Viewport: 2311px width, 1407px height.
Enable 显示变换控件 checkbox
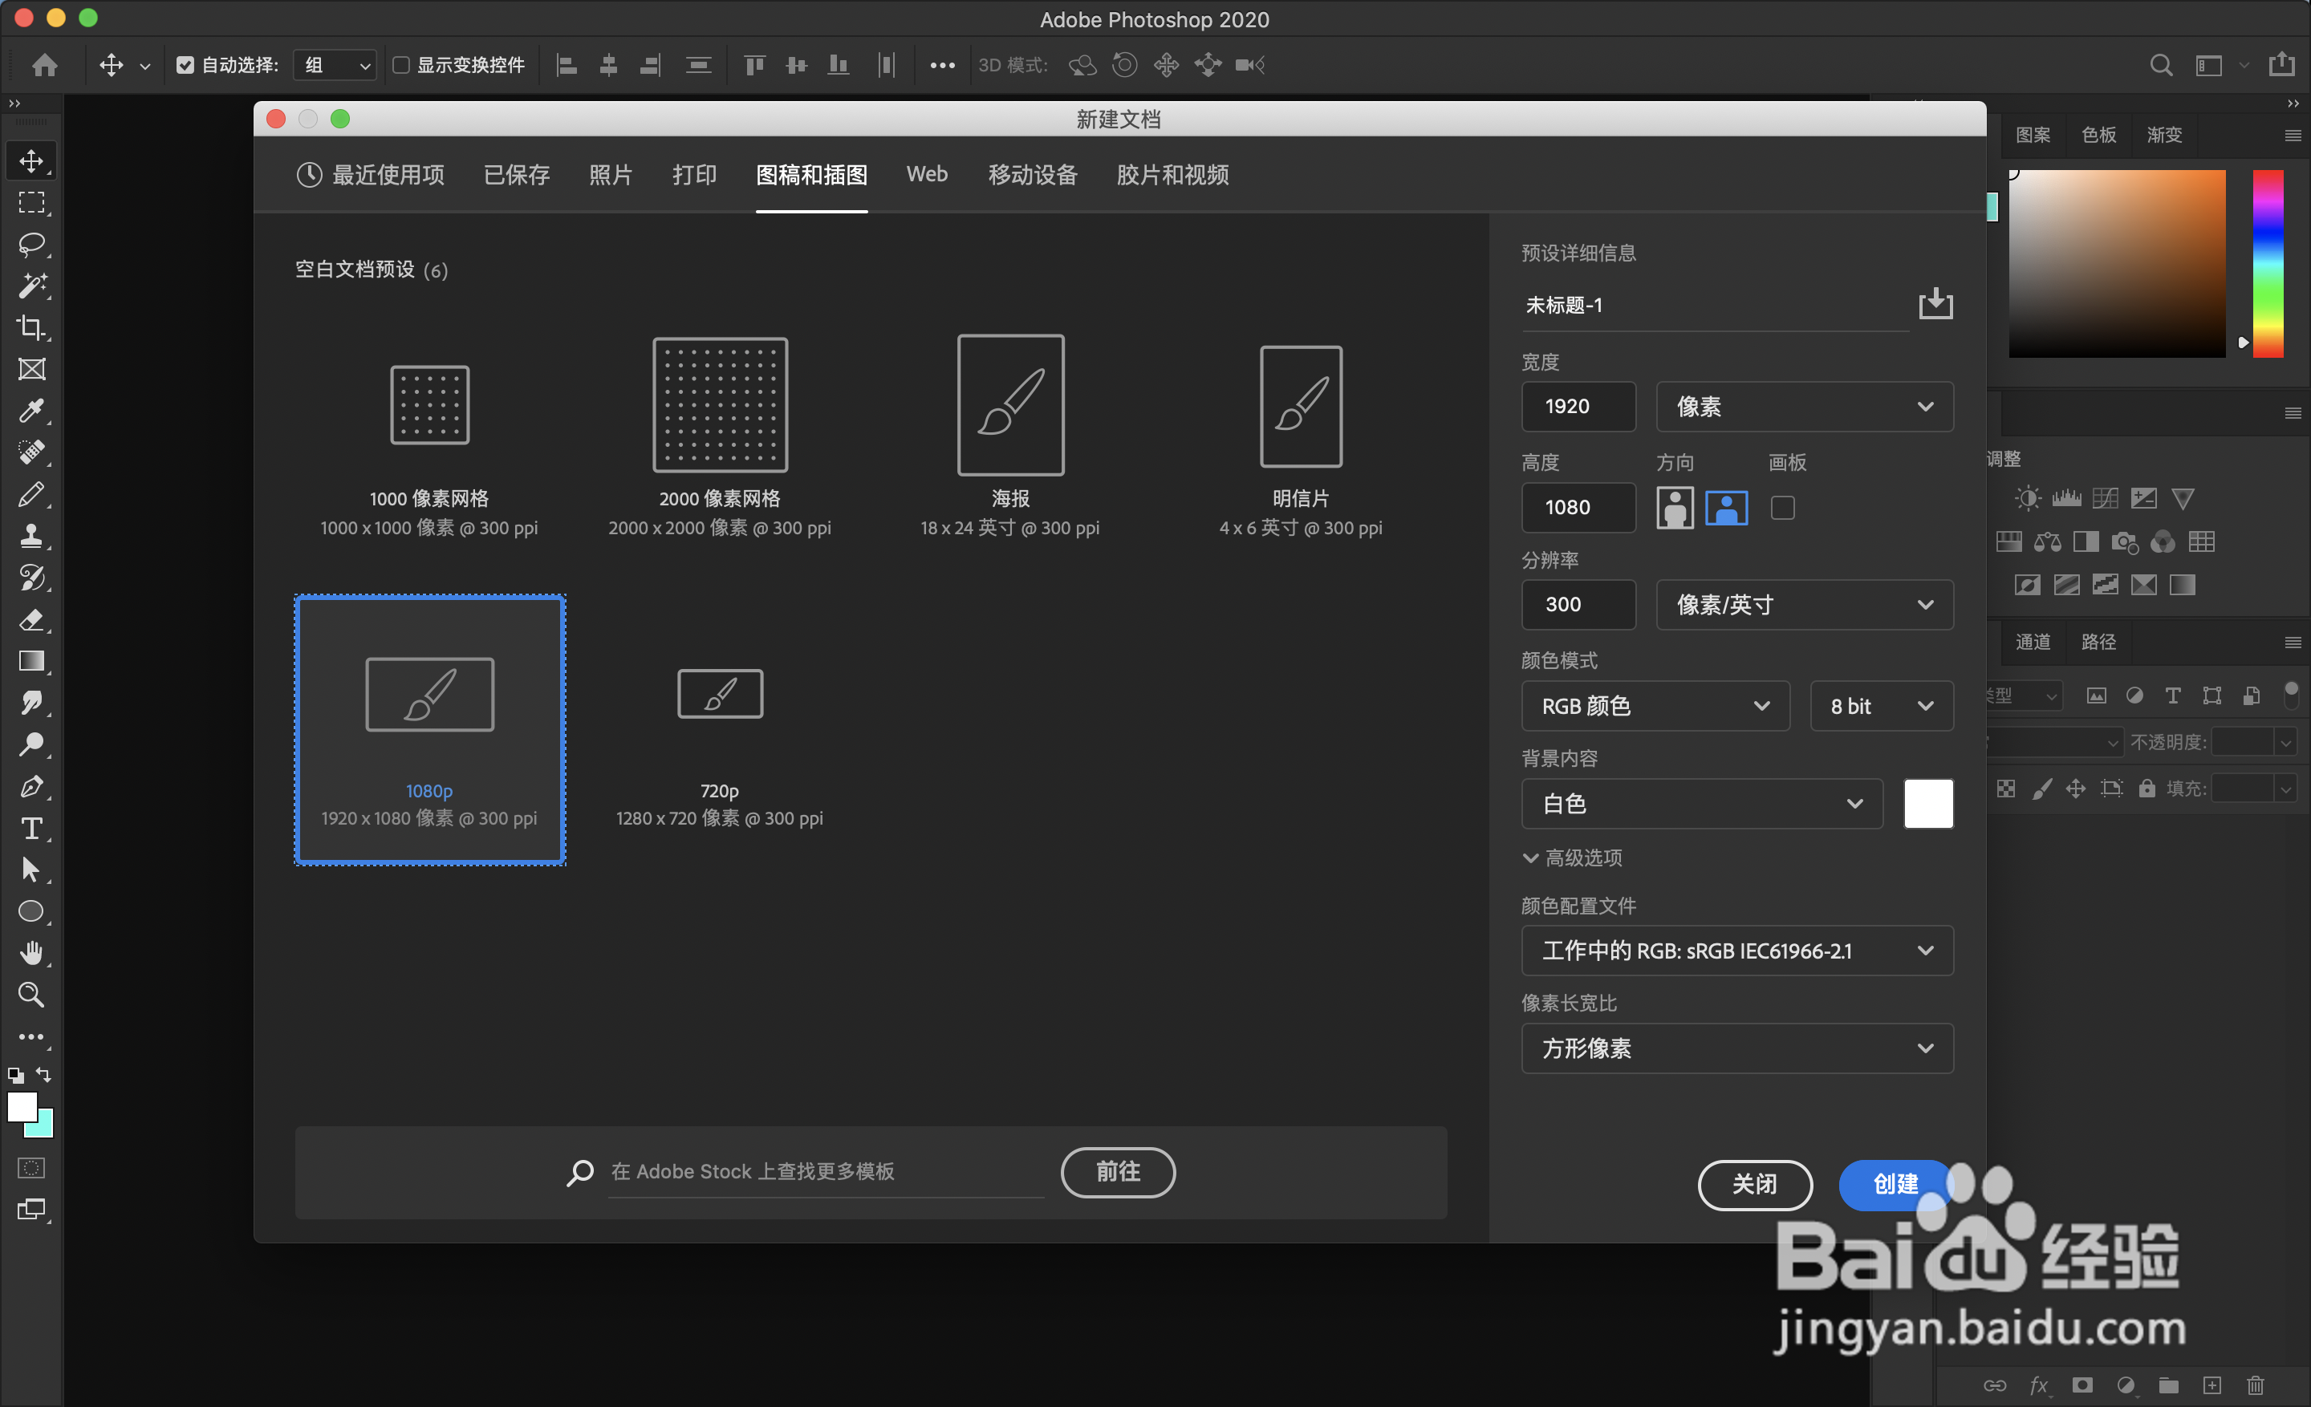pyautogui.click(x=401, y=65)
